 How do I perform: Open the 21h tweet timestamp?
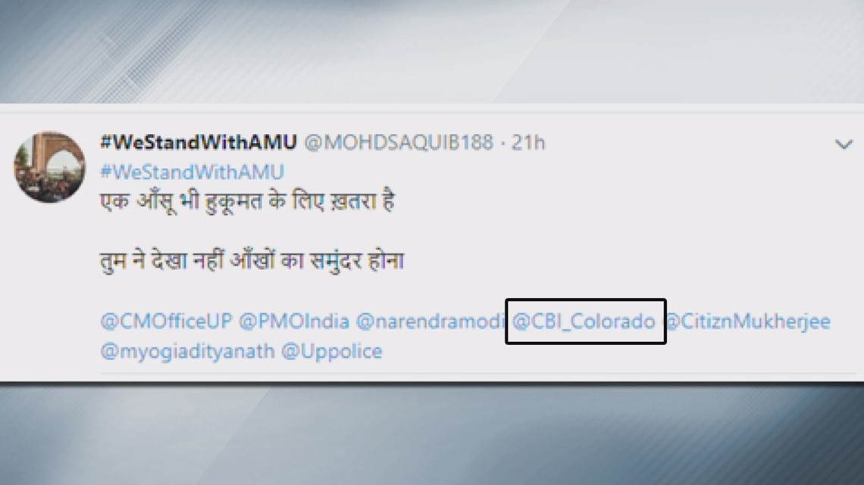[x=528, y=142]
